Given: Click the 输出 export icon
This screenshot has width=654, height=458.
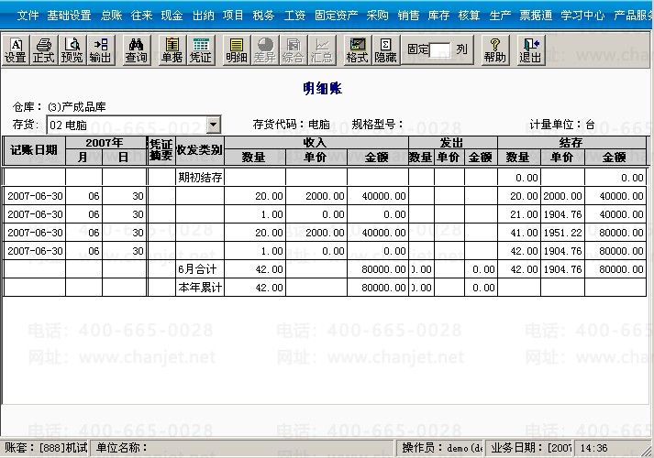Looking at the screenshot, I should point(100,50).
